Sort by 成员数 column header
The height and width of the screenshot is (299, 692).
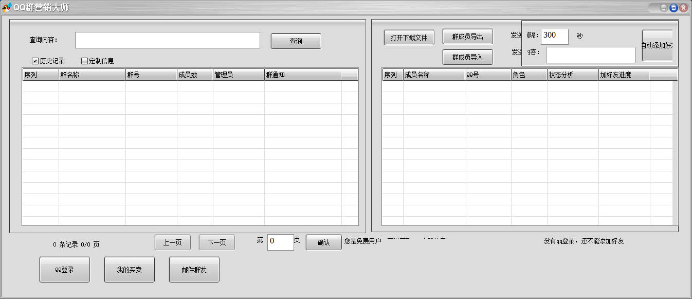click(195, 75)
